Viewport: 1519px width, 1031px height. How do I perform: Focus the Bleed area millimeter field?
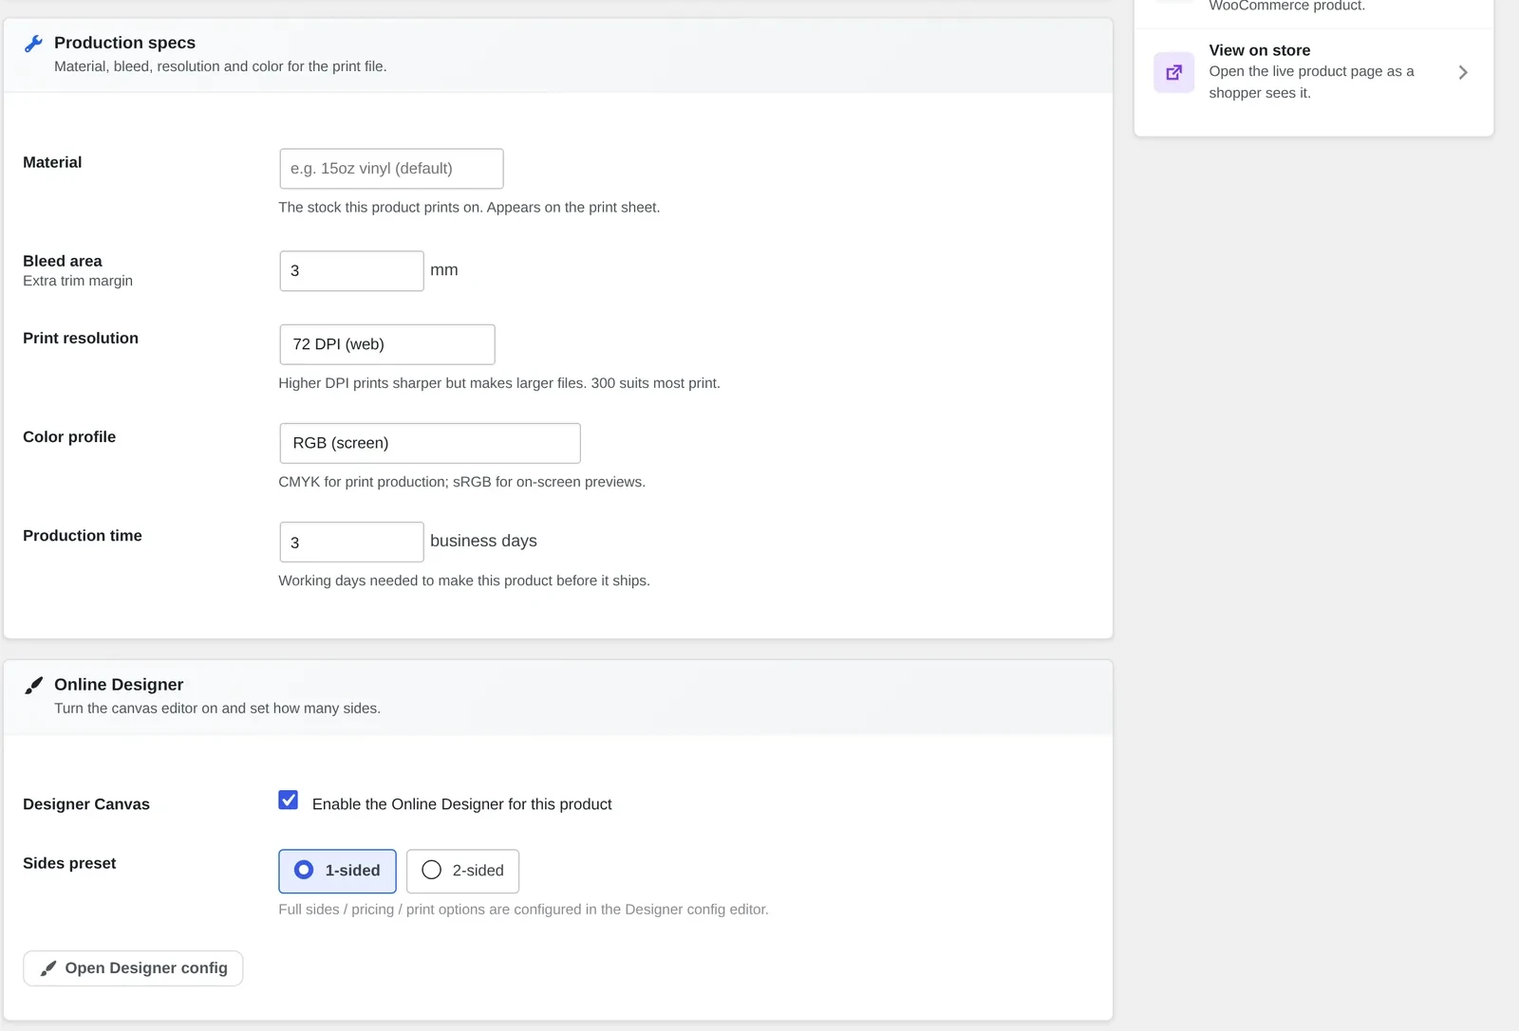351,271
